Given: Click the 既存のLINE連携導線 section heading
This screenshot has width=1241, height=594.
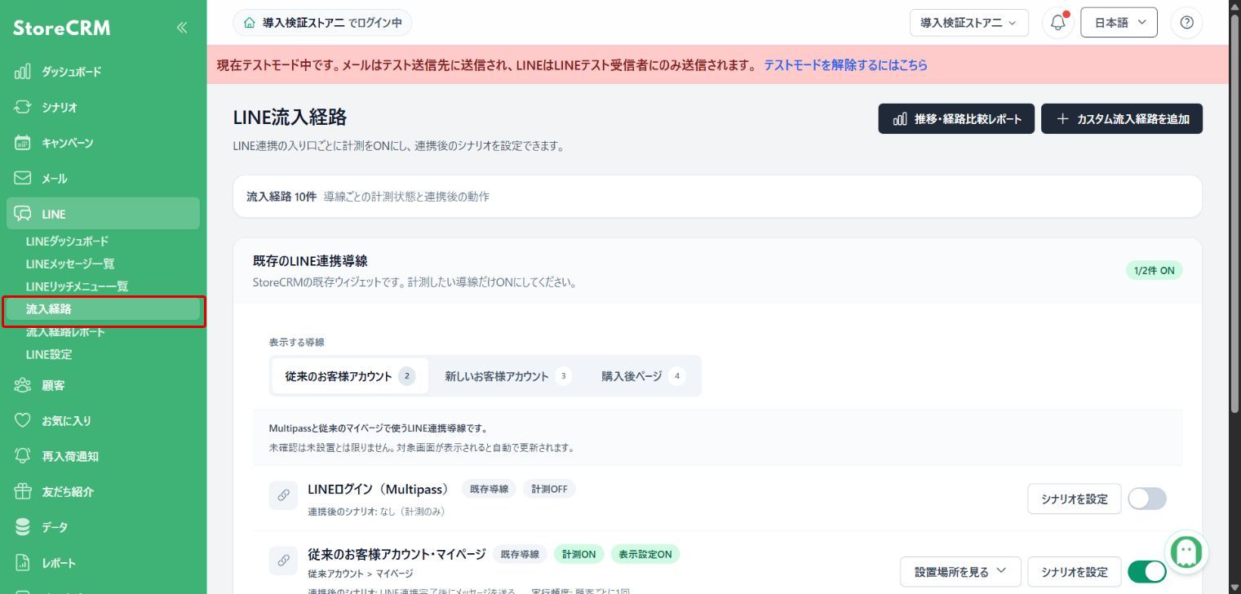Looking at the screenshot, I should click(310, 261).
